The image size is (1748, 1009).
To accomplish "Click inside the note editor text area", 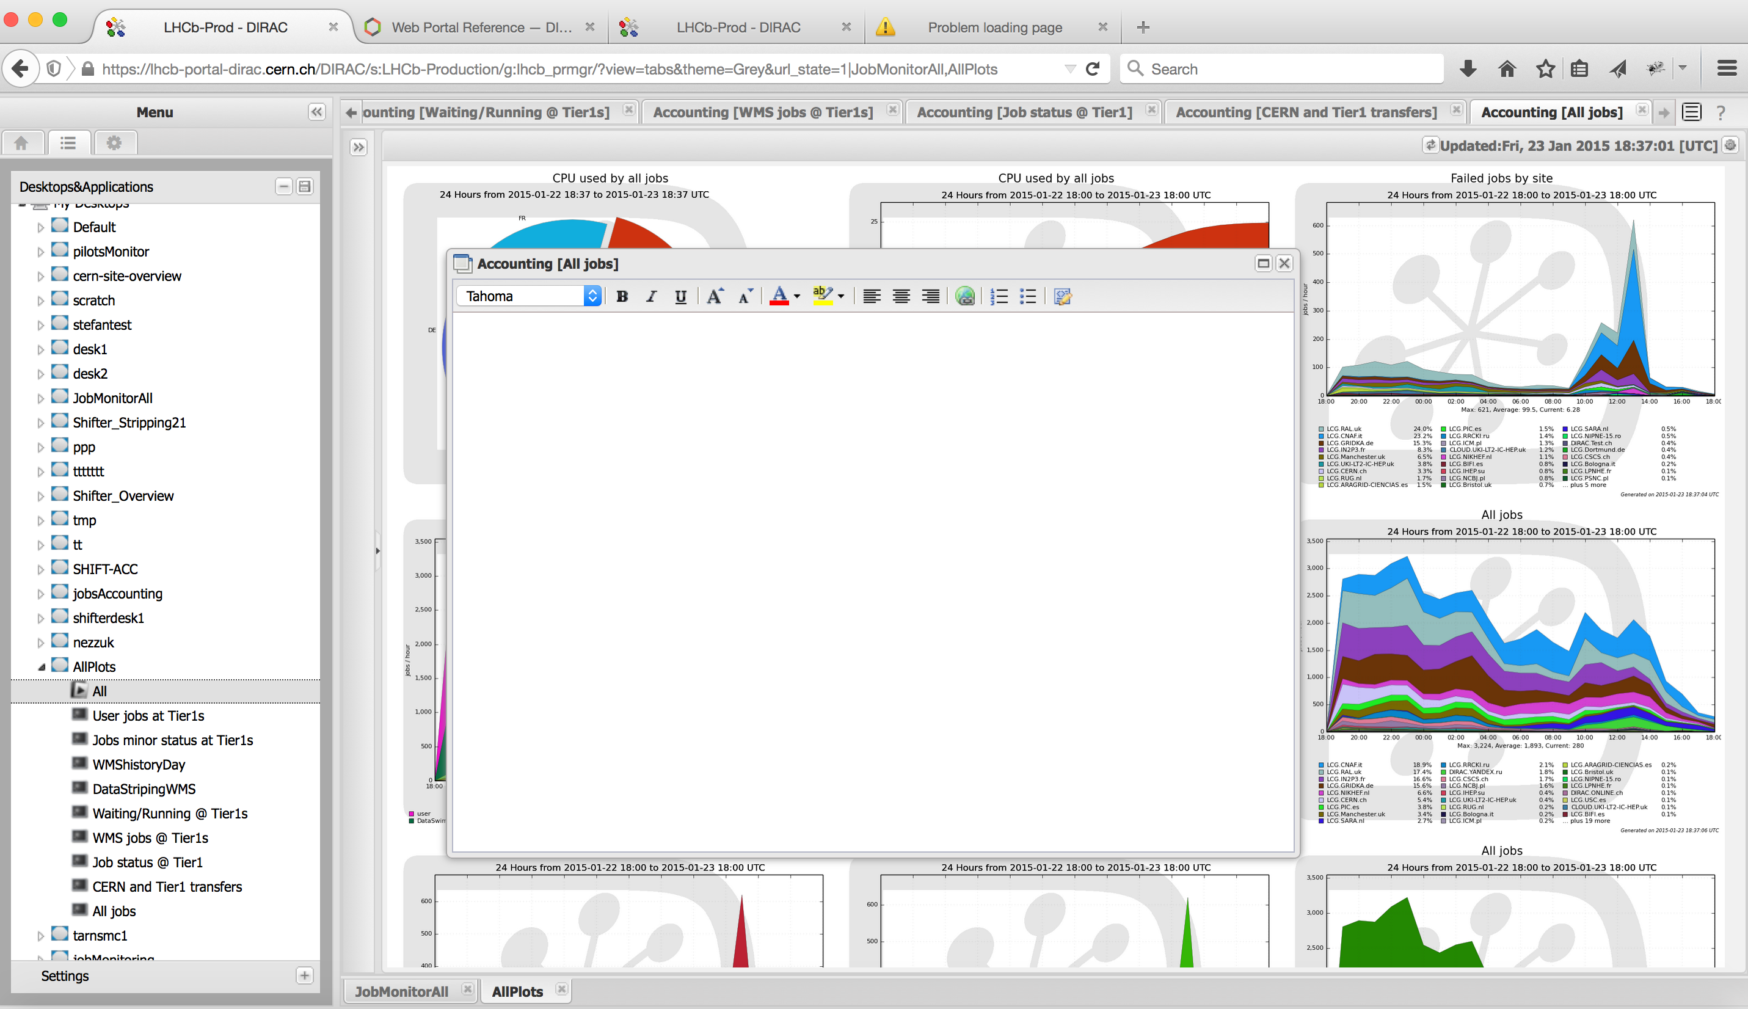I will coord(872,581).
